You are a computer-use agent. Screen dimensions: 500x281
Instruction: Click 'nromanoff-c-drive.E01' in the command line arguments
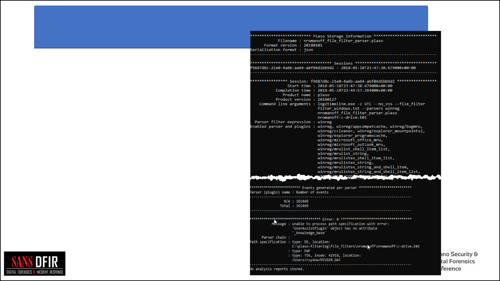(x=342, y=117)
